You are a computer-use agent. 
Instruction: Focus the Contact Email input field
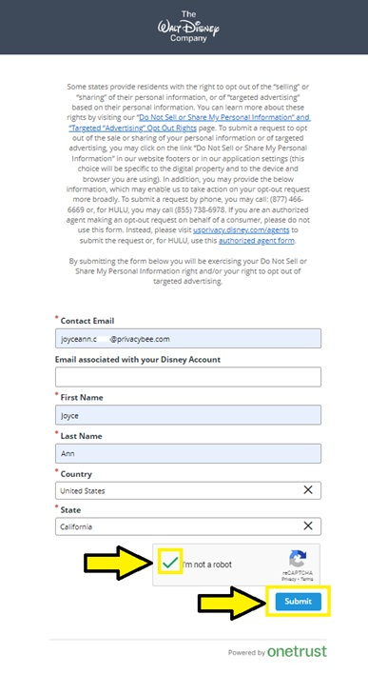(x=188, y=339)
